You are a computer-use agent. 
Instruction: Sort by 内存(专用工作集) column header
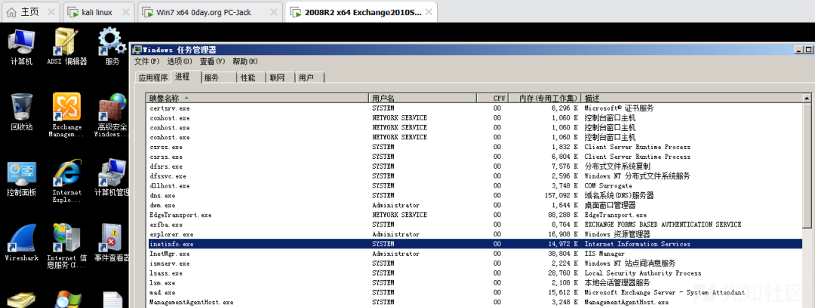543,98
